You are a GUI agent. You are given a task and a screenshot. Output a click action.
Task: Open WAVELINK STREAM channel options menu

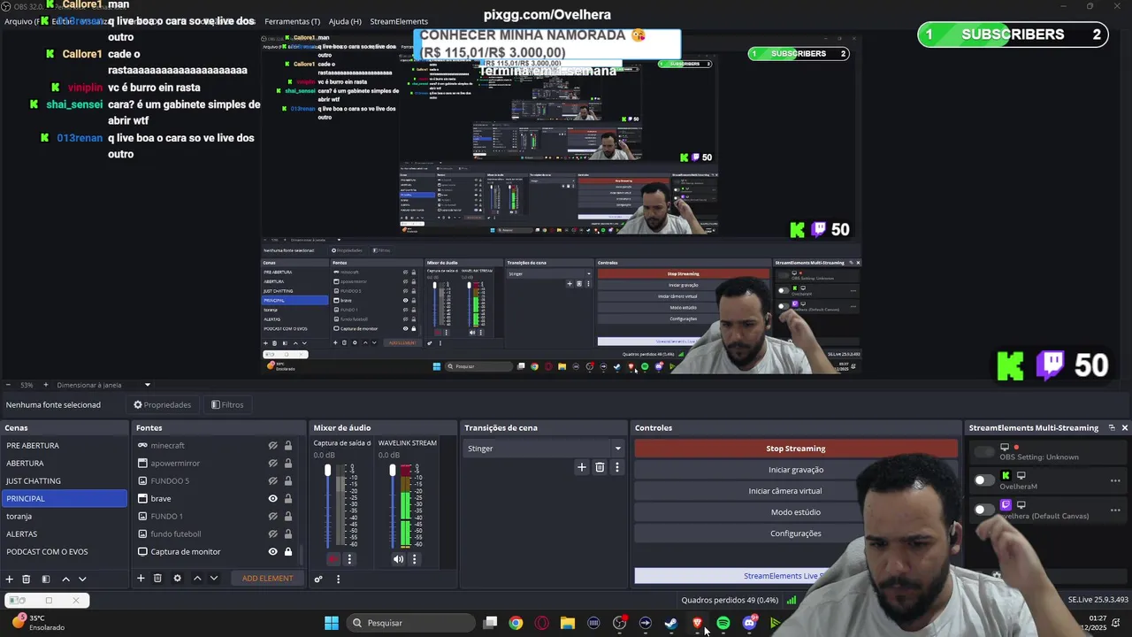pyautogui.click(x=414, y=558)
